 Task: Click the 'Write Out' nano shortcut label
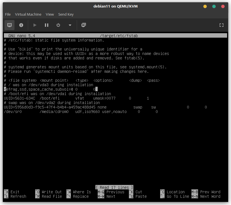(52, 192)
